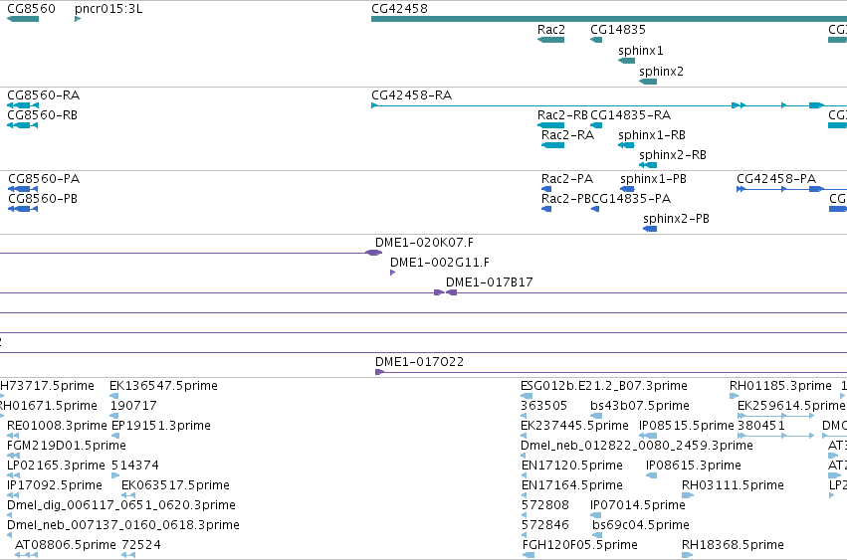Click the CG8560-PB protein glyph
847x560 pixels.
pos(23,209)
